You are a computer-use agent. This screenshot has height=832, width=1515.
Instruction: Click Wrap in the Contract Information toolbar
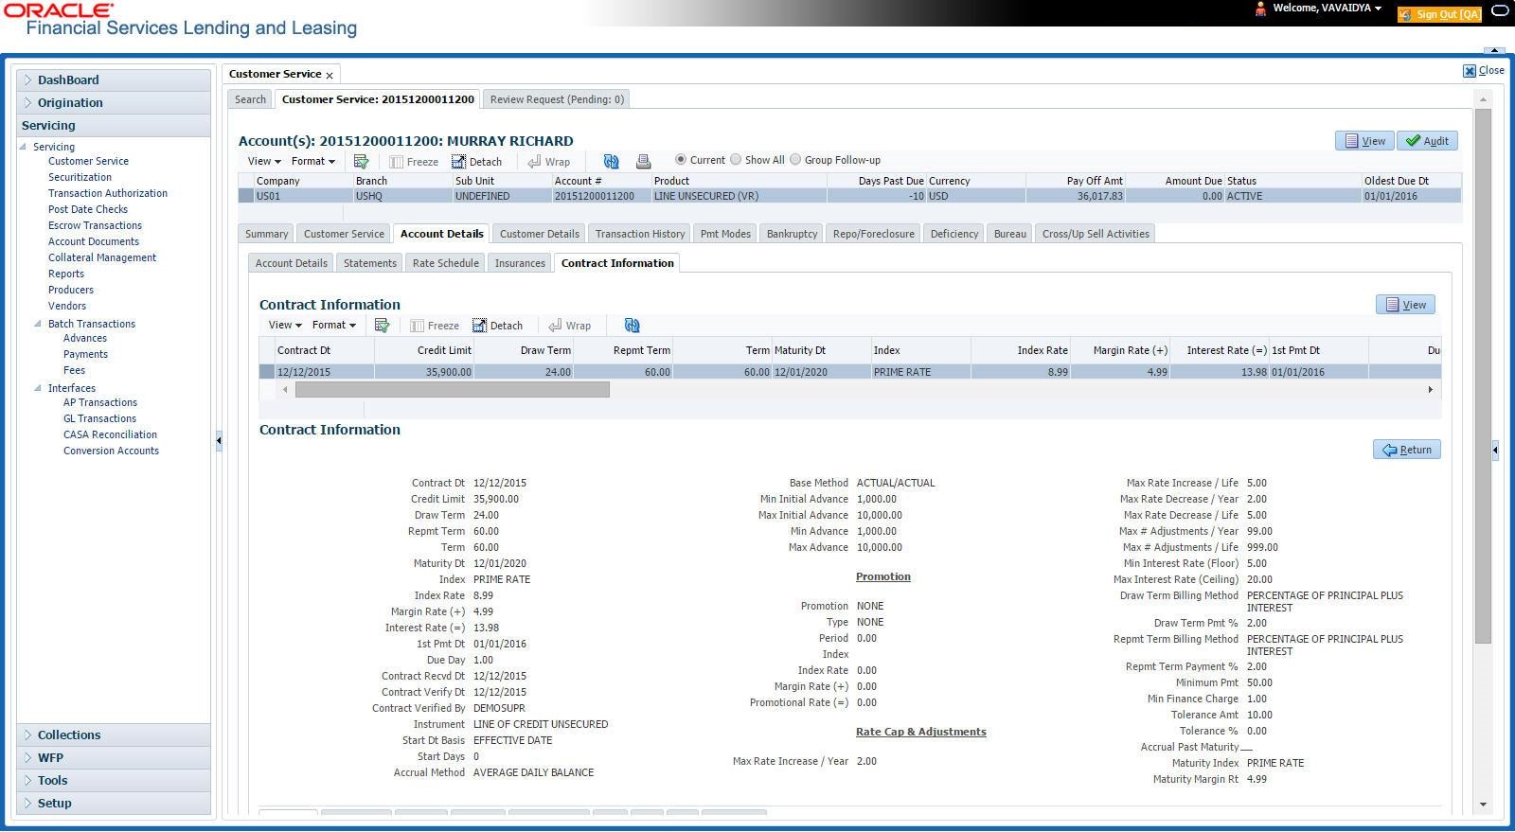click(569, 326)
